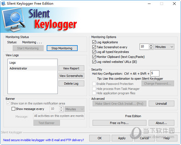Click Delete Log button
The width and height of the screenshot is (181, 145).
[71, 84]
